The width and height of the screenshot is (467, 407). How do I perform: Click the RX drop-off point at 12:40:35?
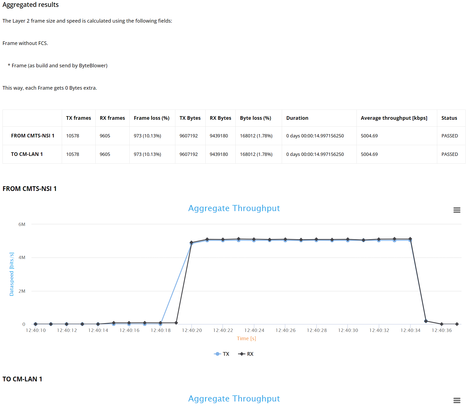click(426, 321)
